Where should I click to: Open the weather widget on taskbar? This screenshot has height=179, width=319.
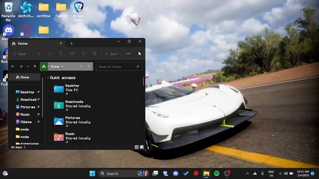click(x=5, y=174)
